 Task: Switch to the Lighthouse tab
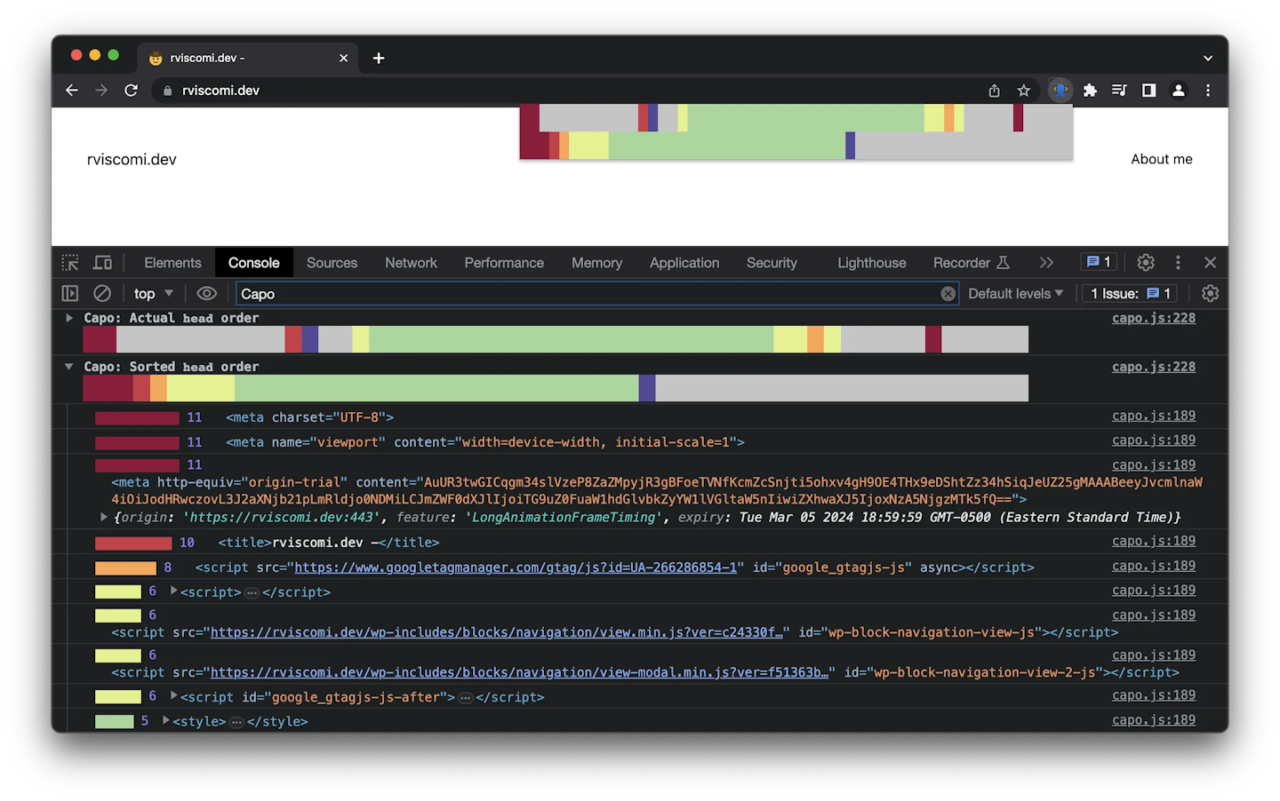871,263
